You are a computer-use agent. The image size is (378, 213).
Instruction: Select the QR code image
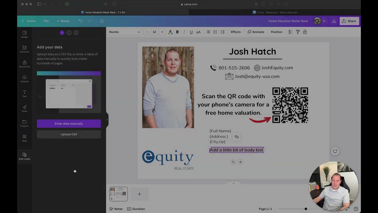pos(290,105)
